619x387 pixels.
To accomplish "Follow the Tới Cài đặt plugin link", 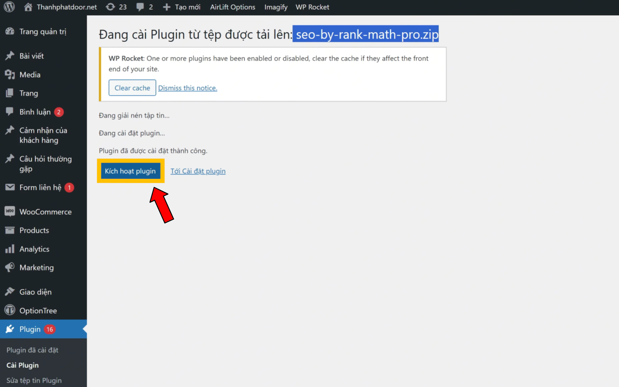I will [198, 171].
